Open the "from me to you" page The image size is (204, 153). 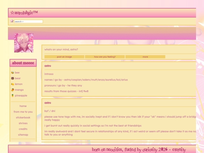coord(23,112)
